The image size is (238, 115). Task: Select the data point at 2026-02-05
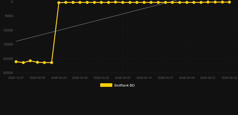37,62
